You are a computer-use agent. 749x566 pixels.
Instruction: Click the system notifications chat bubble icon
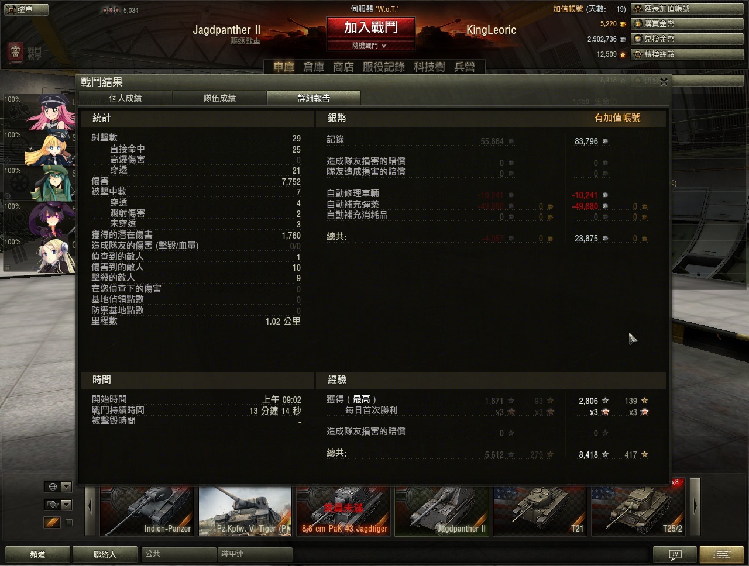point(675,554)
